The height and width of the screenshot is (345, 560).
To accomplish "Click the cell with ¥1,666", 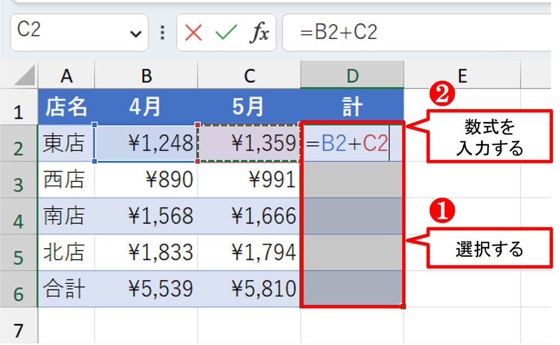I will 249,216.
